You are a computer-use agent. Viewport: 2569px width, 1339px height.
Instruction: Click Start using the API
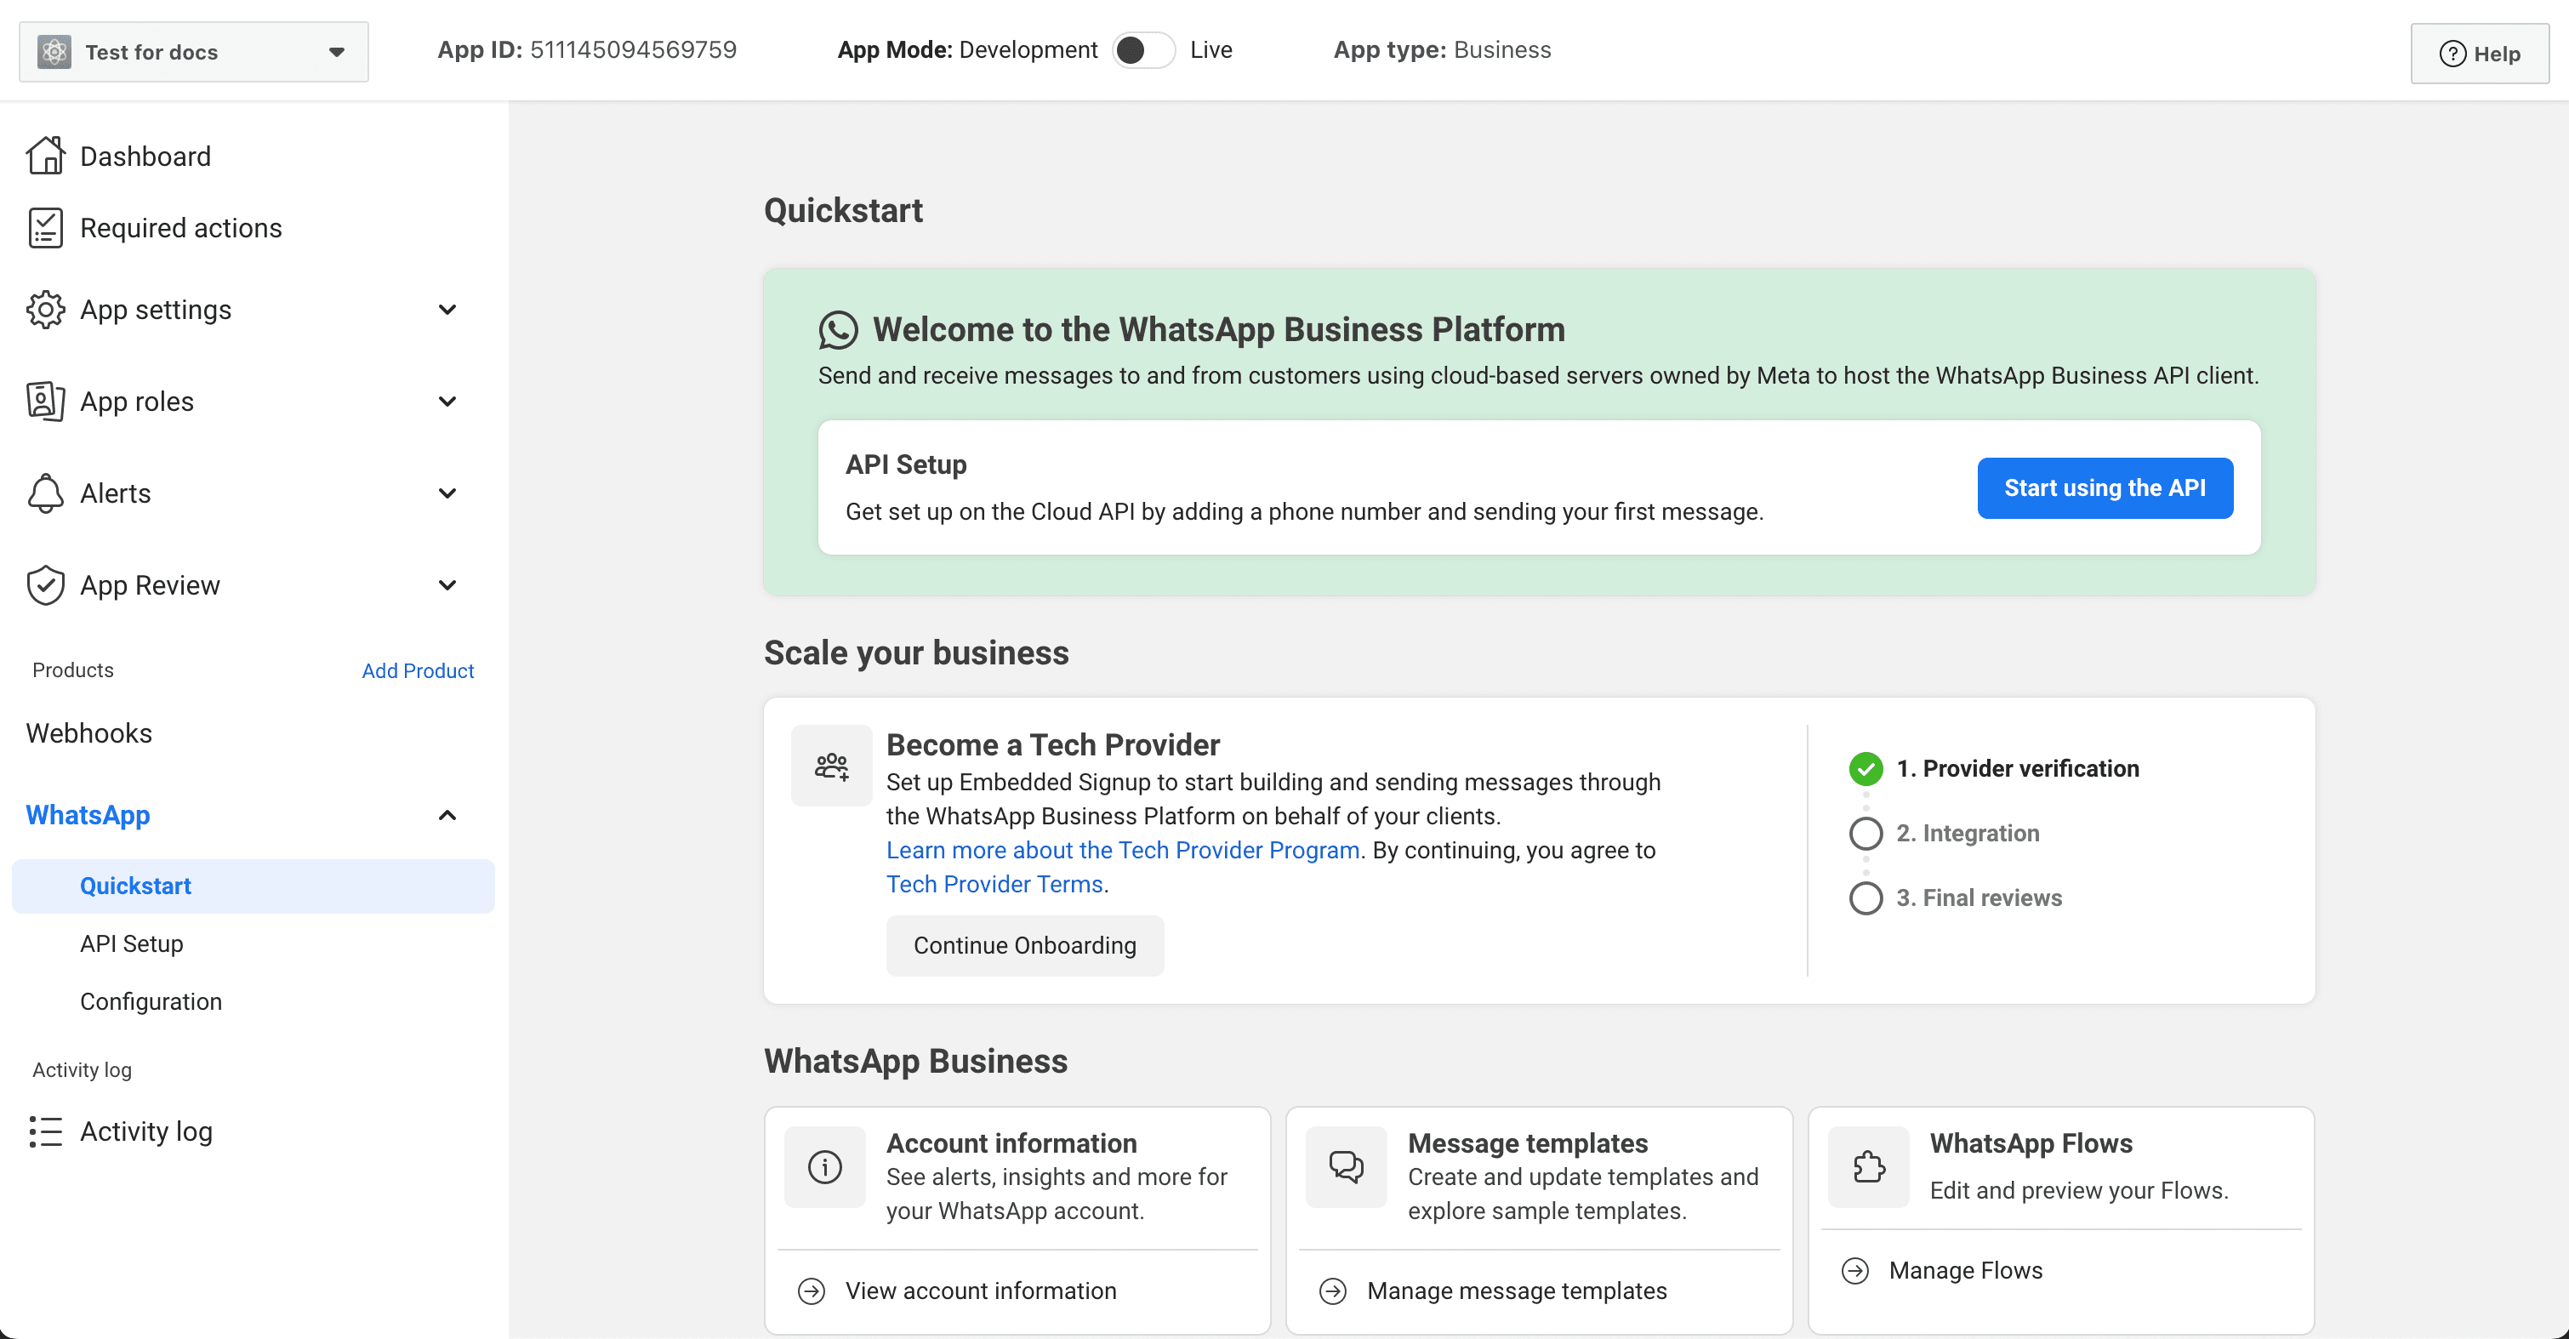click(x=2105, y=487)
